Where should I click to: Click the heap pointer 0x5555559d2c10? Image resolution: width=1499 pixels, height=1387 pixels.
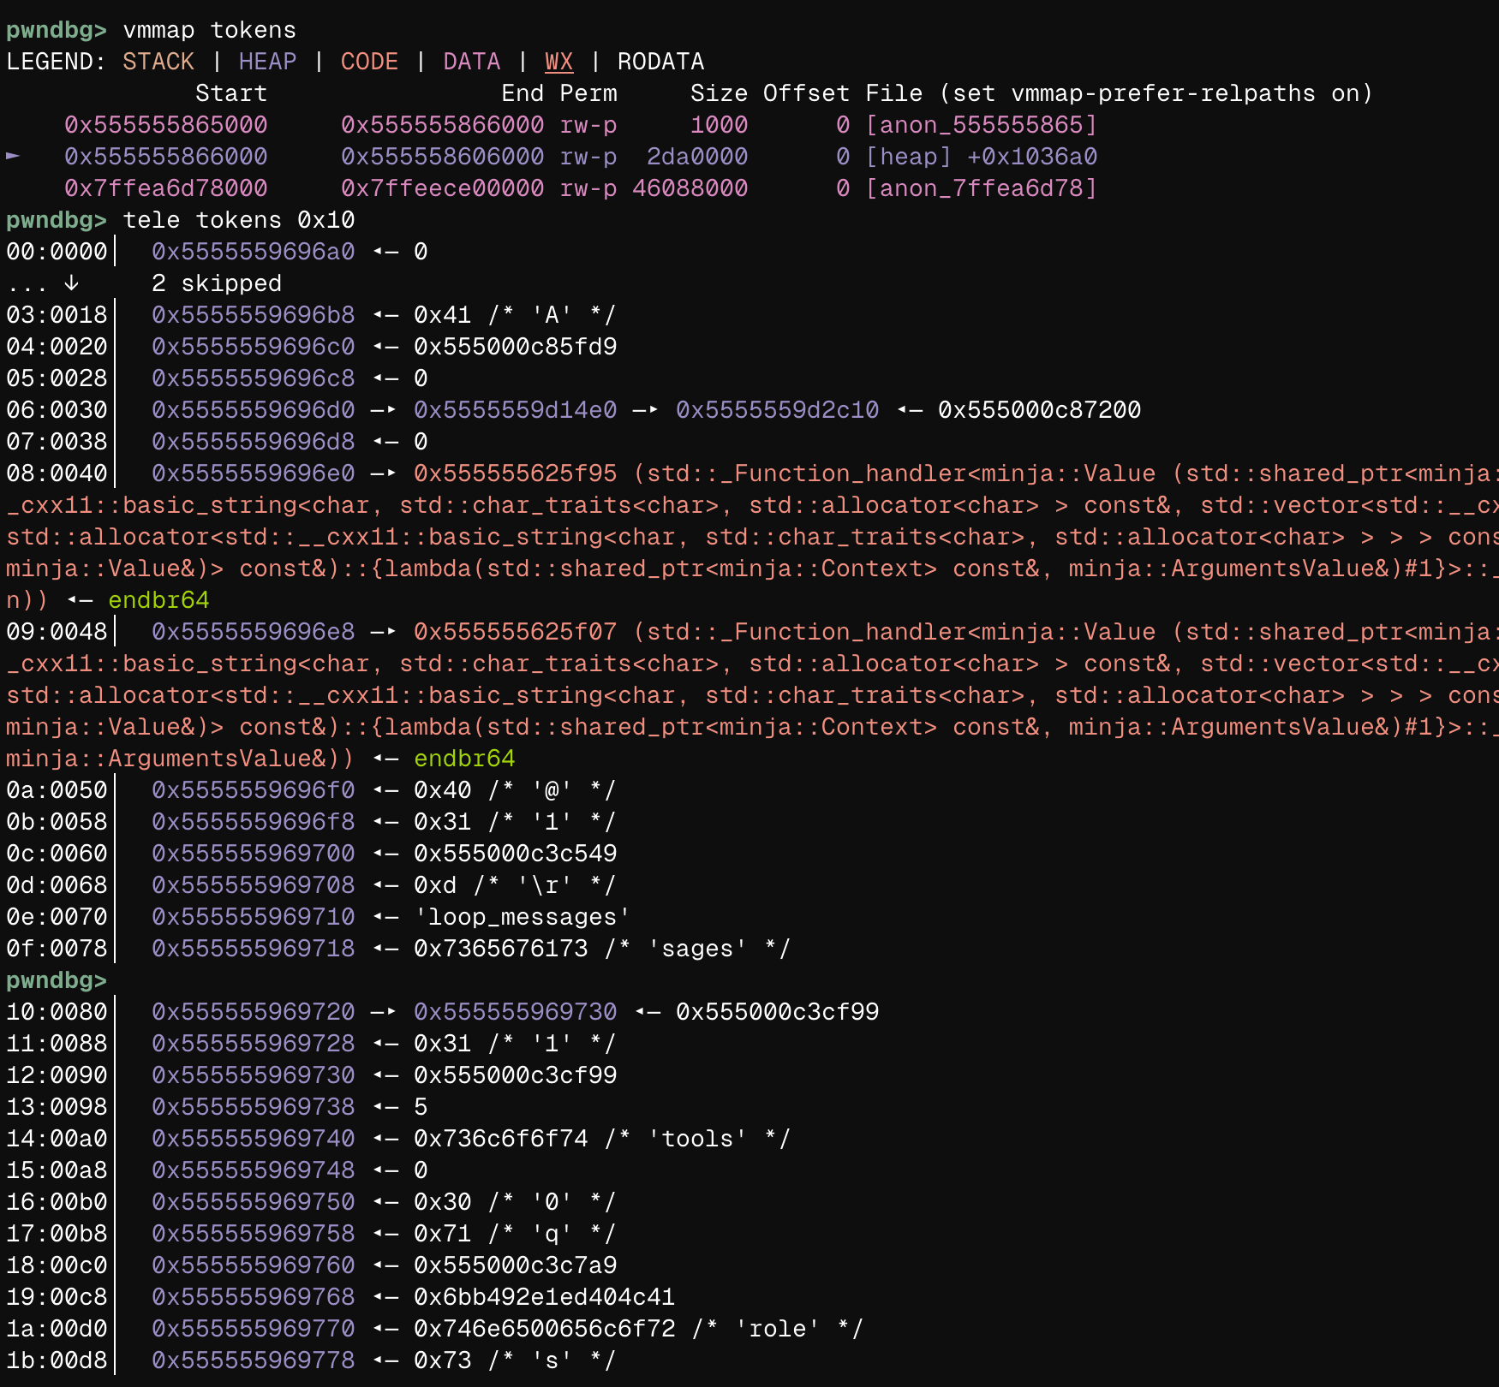tap(777, 410)
